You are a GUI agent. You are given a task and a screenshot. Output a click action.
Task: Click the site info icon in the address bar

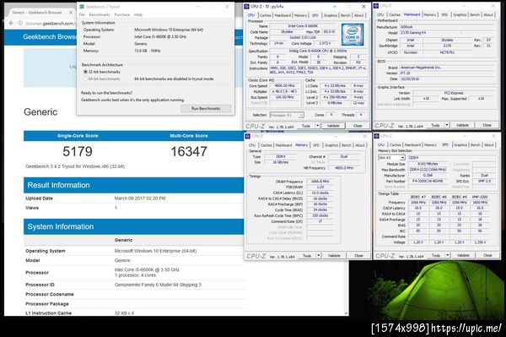click(x=20, y=24)
